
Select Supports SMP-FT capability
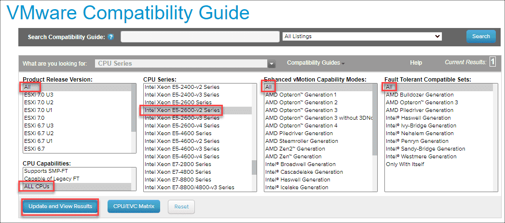[x=77, y=171]
